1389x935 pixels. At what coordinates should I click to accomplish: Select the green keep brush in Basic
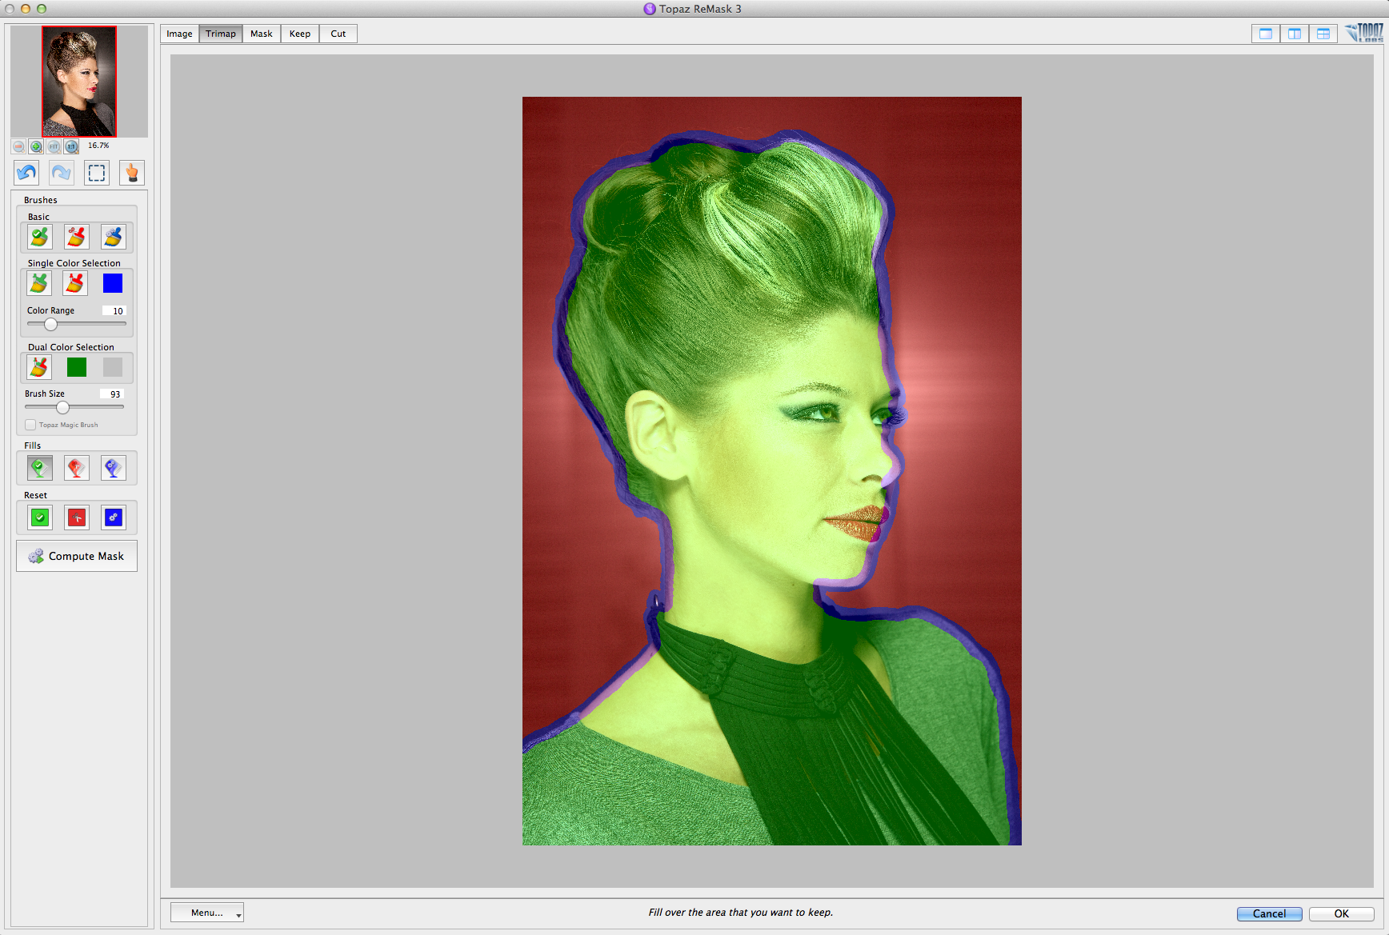click(x=39, y=237)
